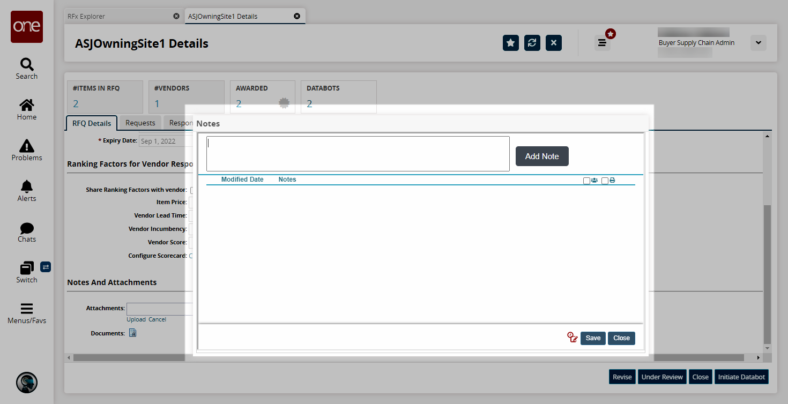Click the Attachments input field
Image resolution: width=788 pixels, height=404 pixels.
(160, 309)
